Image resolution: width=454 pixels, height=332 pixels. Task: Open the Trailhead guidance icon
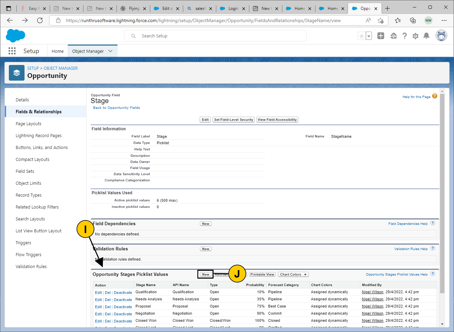pyautogui.click(x=393, y=36)
